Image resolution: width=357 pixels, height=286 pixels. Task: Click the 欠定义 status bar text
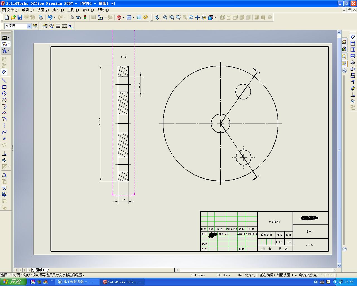click(x=250, y=275)
